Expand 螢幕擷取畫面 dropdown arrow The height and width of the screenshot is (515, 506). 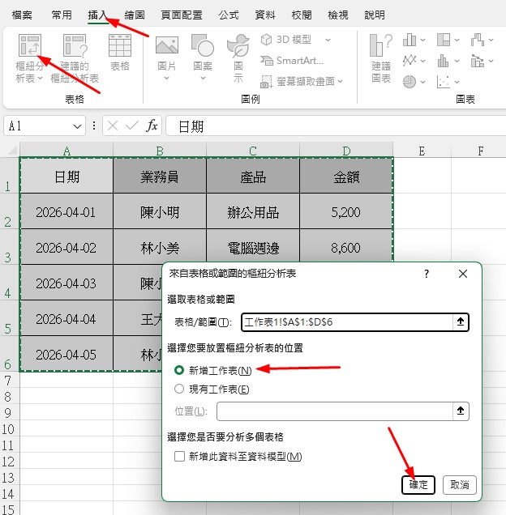340,82
